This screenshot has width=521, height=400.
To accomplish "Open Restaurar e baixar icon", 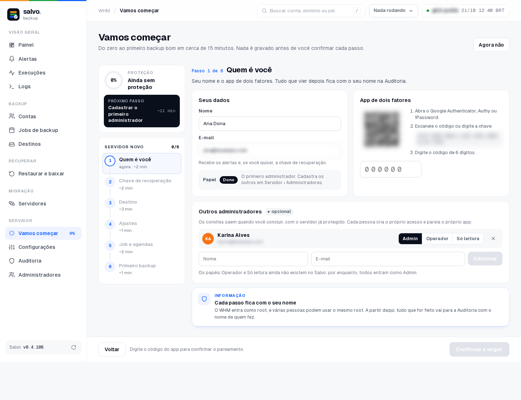I will [x=12, y=174].
